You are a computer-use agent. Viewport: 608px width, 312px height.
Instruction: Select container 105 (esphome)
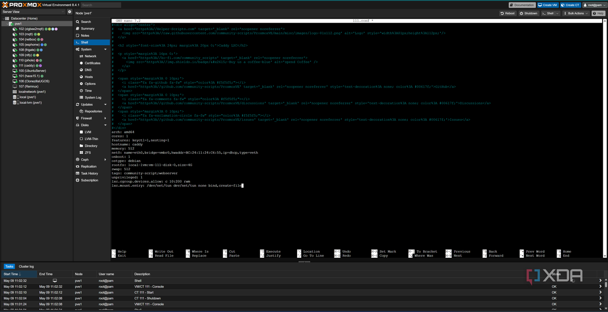coord(29,45)
